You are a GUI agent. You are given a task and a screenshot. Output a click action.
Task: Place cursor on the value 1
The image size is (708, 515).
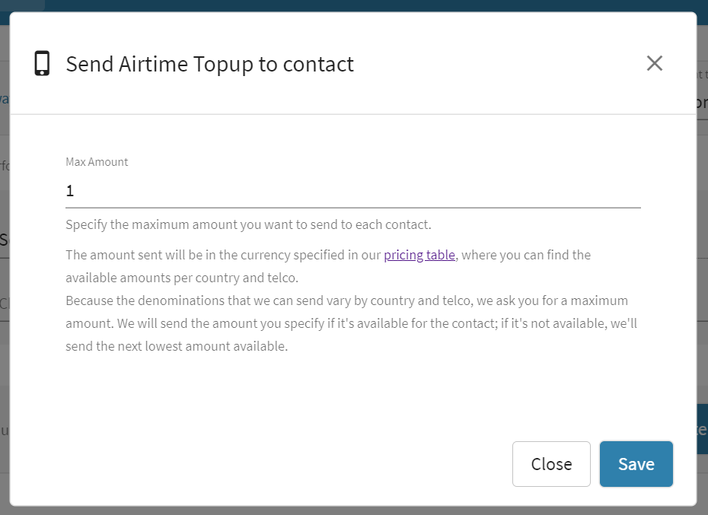(x=70, y=191)
